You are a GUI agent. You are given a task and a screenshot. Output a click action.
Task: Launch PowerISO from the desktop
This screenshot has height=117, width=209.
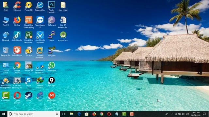(28, 6)
